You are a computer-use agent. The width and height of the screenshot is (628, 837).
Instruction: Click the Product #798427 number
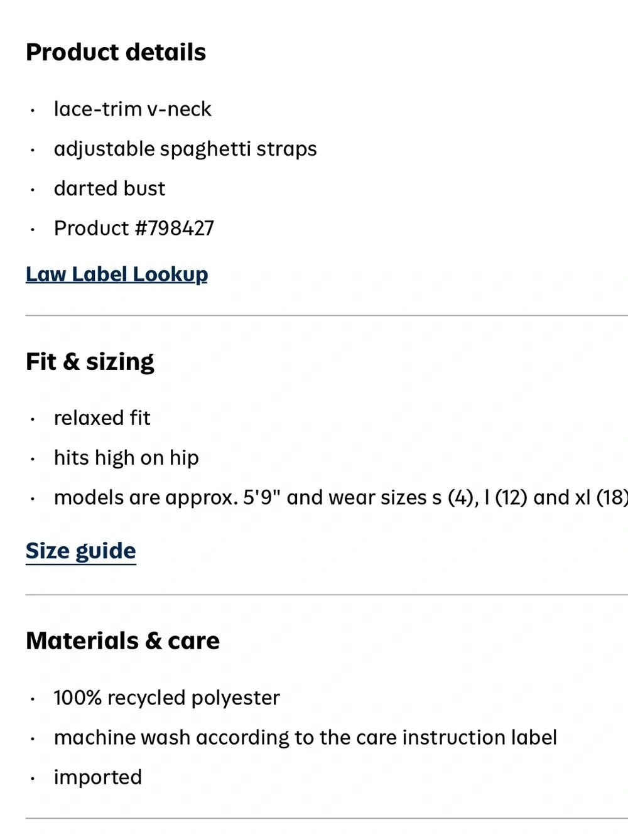coord(134,228)
